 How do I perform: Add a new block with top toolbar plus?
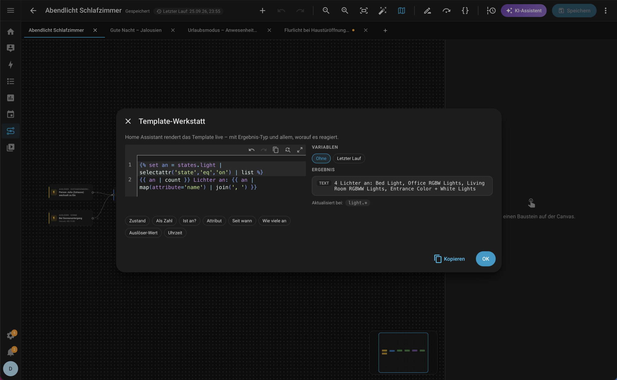(x=263, y=10)
